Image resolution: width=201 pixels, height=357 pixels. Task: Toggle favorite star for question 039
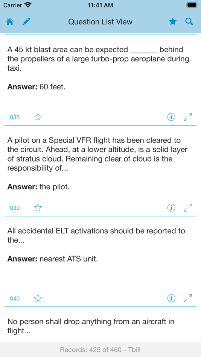click(38, 208)
